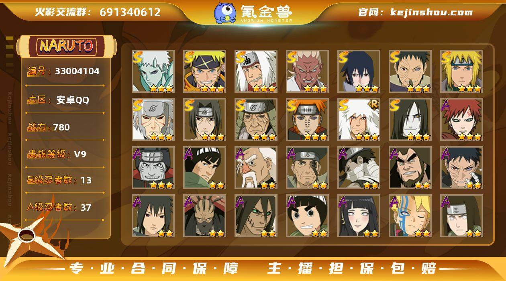
Task: Click the account ID 33004104 field
Action: tap(63, 71)
